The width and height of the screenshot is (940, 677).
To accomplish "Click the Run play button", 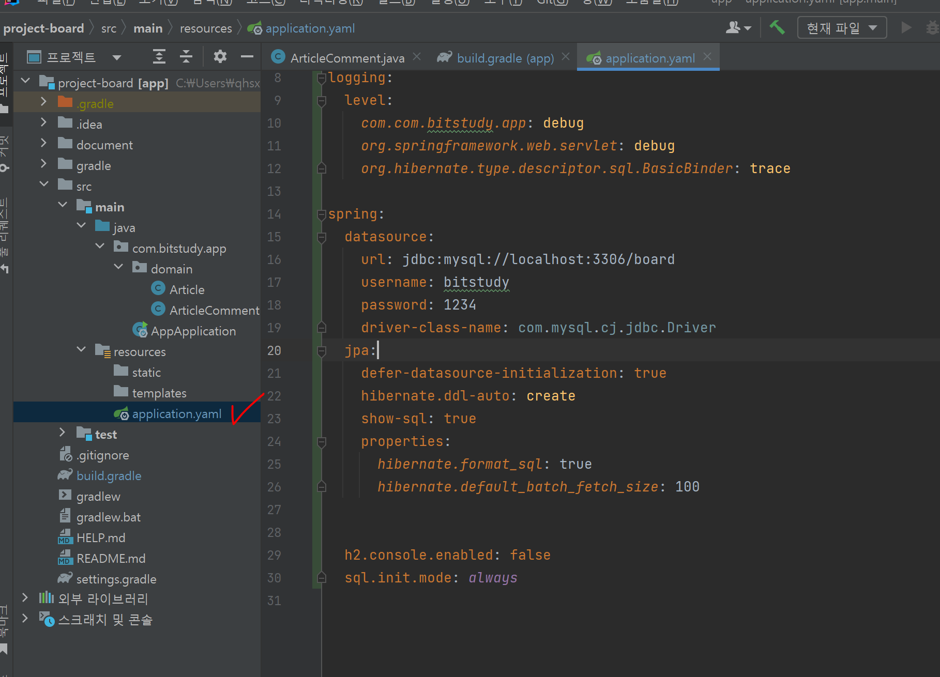I will point(906,27).
